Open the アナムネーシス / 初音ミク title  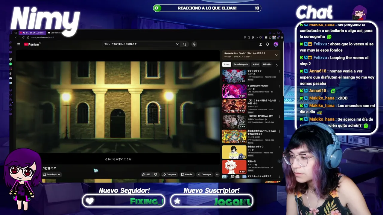tap(259, 176)
